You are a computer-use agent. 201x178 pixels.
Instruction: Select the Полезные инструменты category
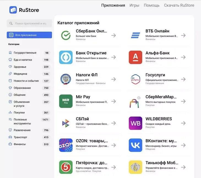(22, 121)
